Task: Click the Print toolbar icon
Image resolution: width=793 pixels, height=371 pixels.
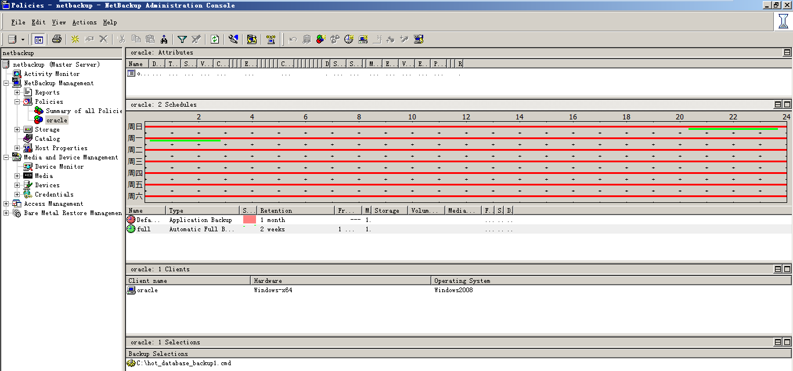Action: click(57, 39)
